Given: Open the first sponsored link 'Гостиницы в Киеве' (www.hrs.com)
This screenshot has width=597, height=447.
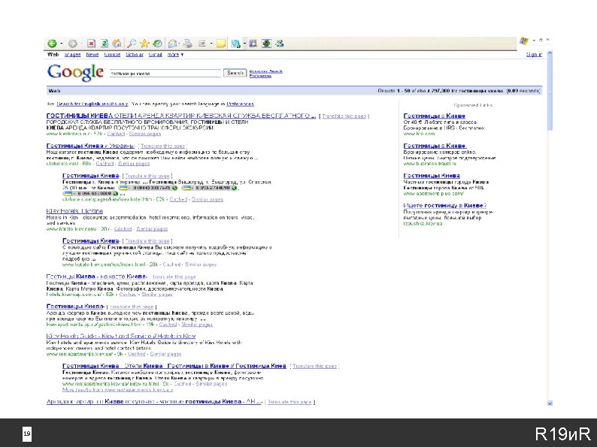Looking at the screenshot, I should [435, 116].
